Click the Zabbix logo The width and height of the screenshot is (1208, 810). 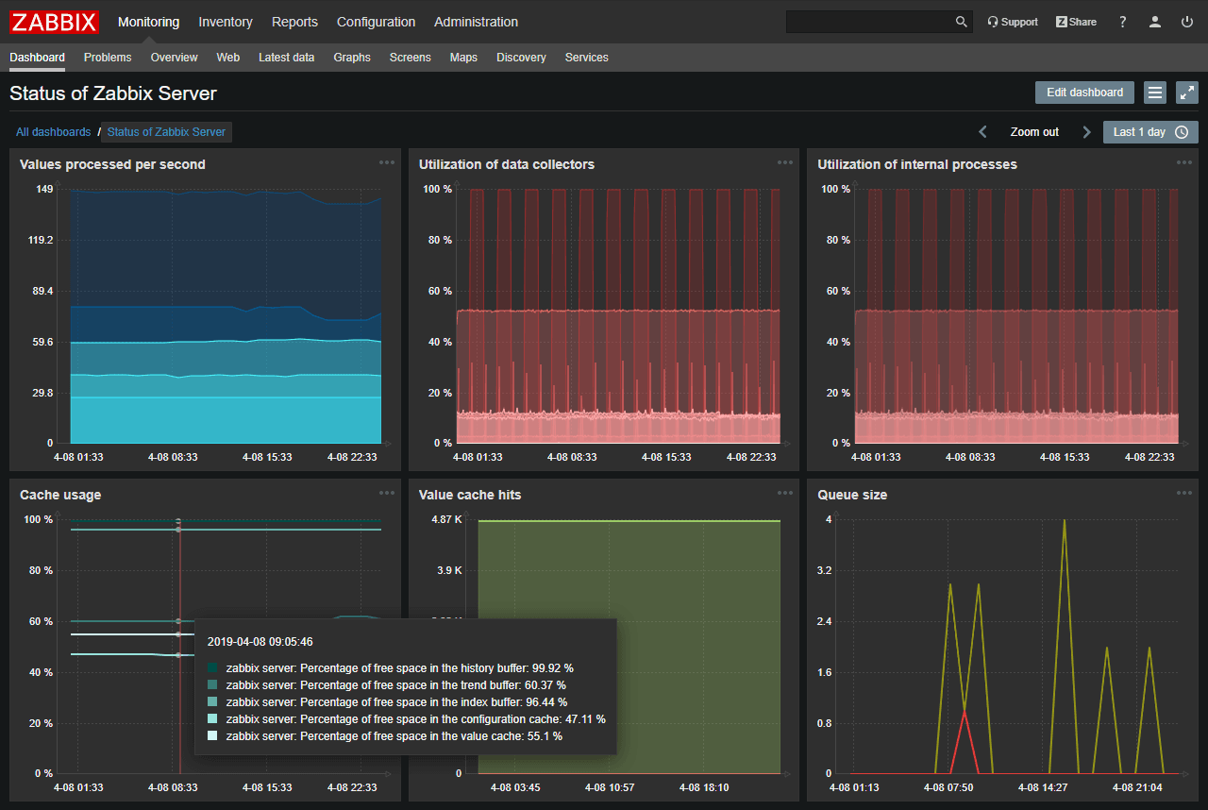(x=55, y=22)
